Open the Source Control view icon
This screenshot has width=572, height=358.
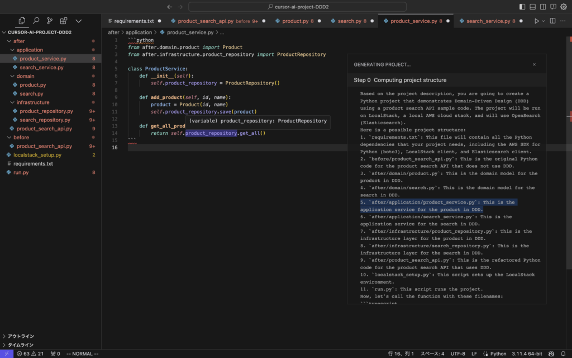[x=50, y=21]
